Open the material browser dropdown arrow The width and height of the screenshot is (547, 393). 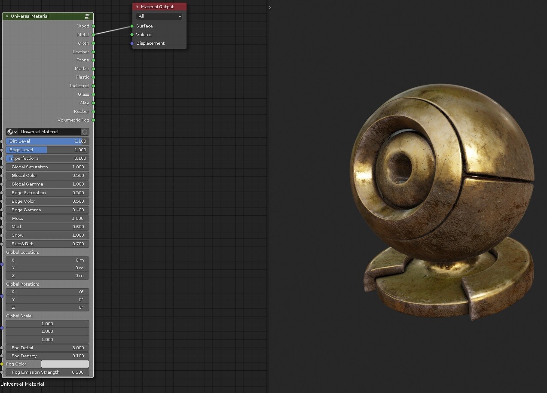pyautogui.click(x=16, y=132)
